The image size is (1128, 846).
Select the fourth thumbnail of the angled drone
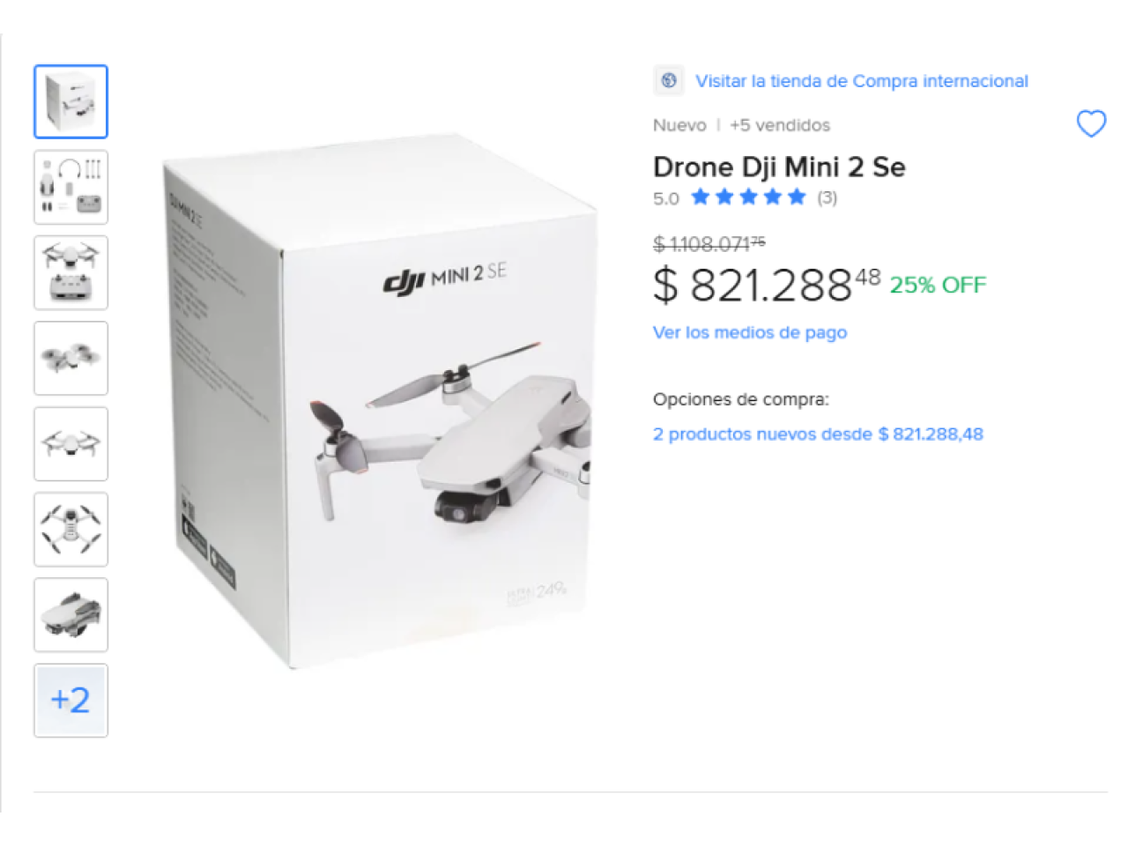[x=70, y=358]
